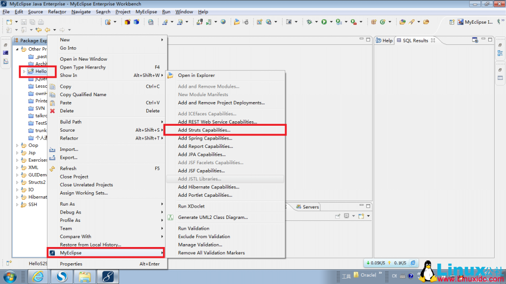Open the MyEclipse context submenu entry

point(106,253)
